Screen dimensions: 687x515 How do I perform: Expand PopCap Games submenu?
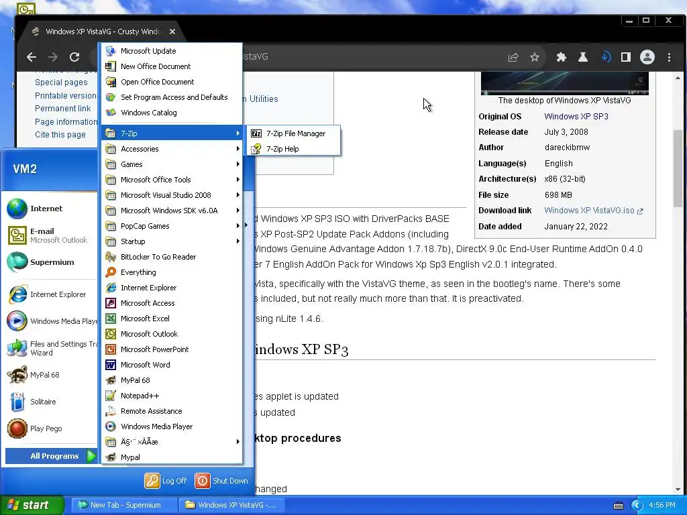pyautogui.click(x=172, y=226)
